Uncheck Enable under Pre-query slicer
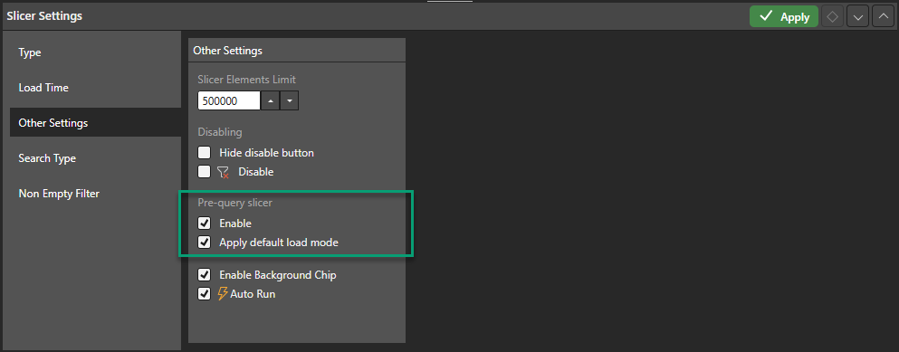The image size is (899, 352). point(204,223)
